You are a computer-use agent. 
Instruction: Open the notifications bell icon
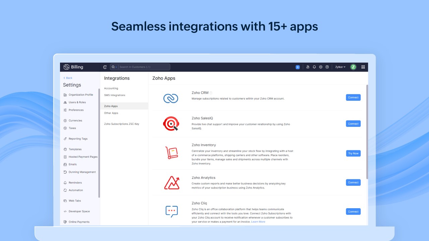[314, 67]
